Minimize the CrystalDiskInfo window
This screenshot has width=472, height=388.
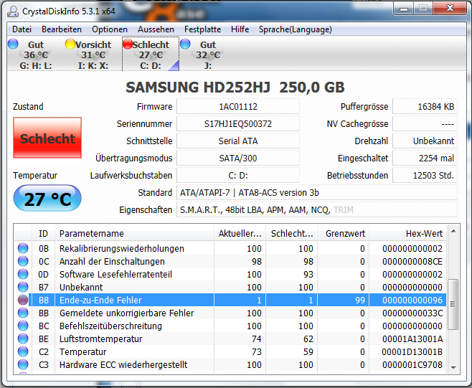(x=404, y=8)
